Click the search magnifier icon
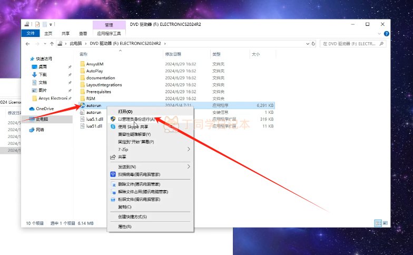The image size is (413, 255). (381, 44)
